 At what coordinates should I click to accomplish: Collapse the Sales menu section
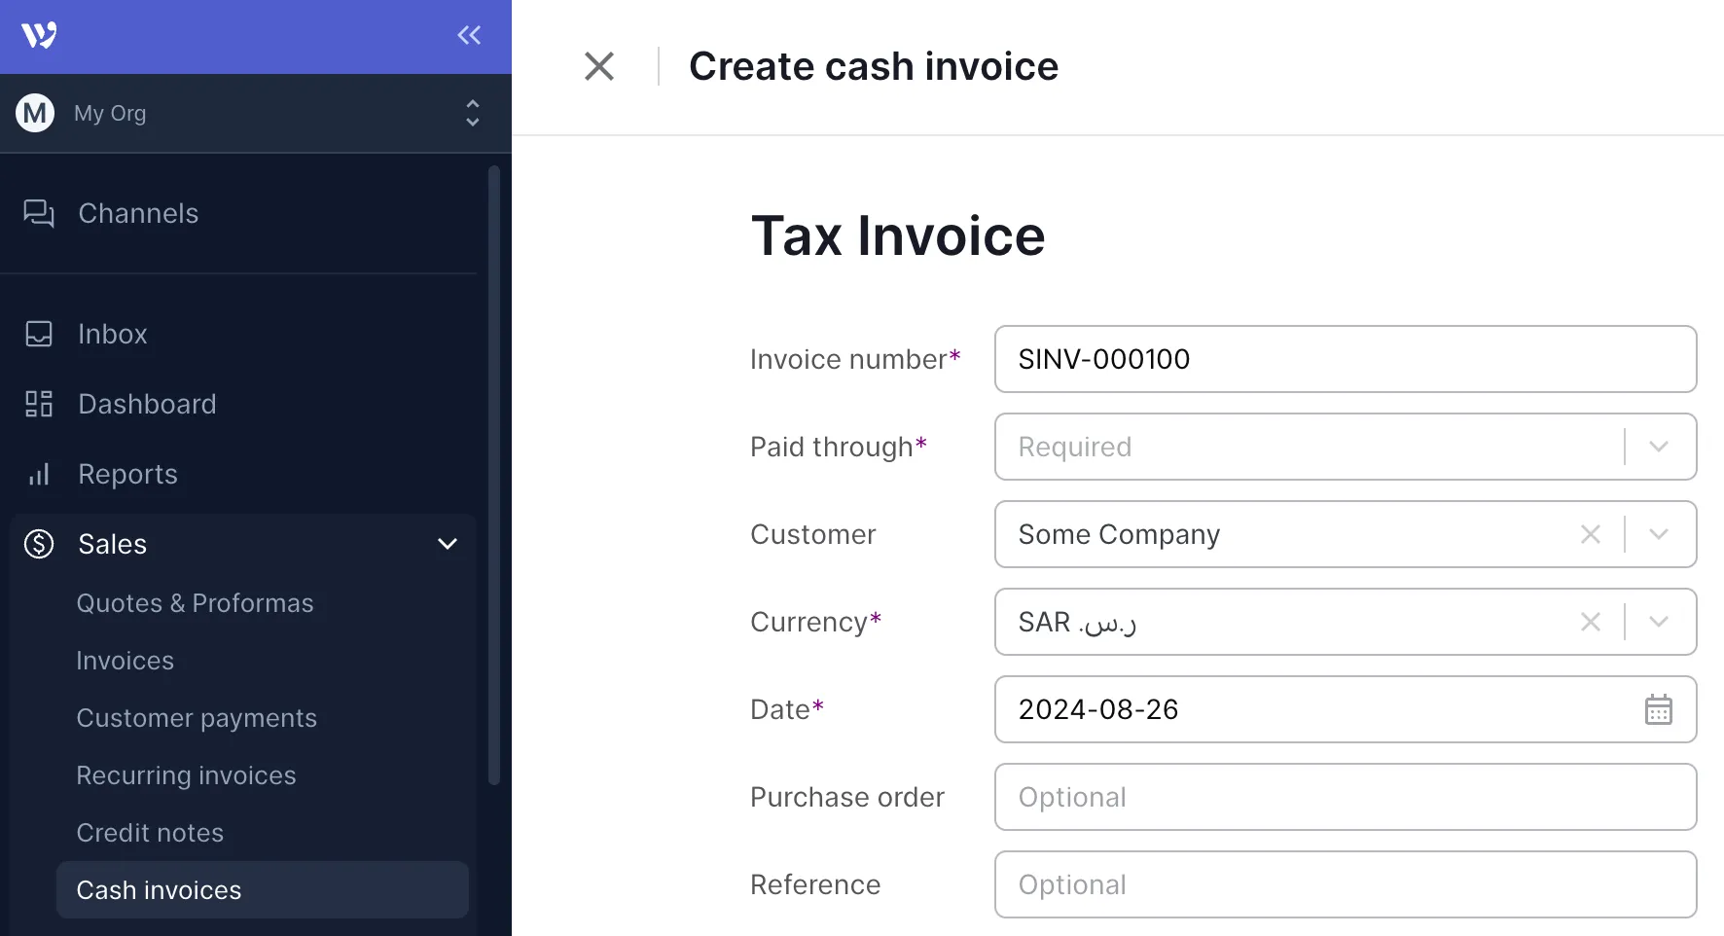tap(448, 544)
